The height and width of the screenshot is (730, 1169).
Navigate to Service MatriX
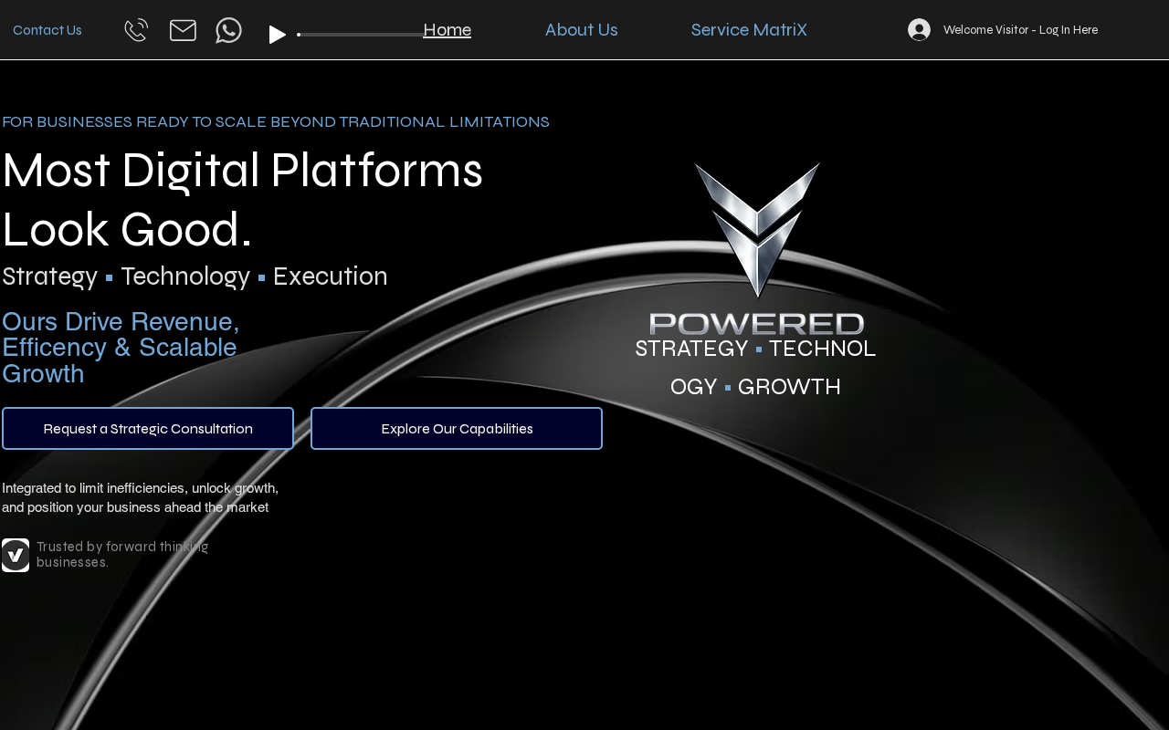pyautogui.click(x=749, y=30)
